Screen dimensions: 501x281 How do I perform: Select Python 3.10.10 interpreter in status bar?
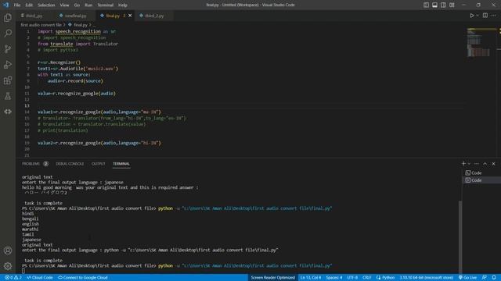click(x=426, y=278)
